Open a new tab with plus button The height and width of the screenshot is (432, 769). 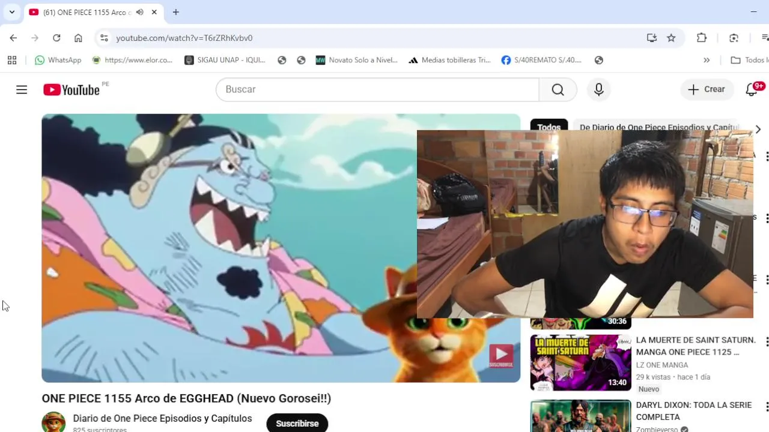coord(175,12)
